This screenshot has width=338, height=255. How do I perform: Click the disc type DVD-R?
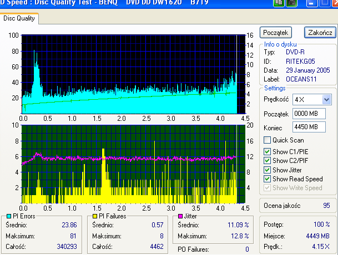[295, 52]
